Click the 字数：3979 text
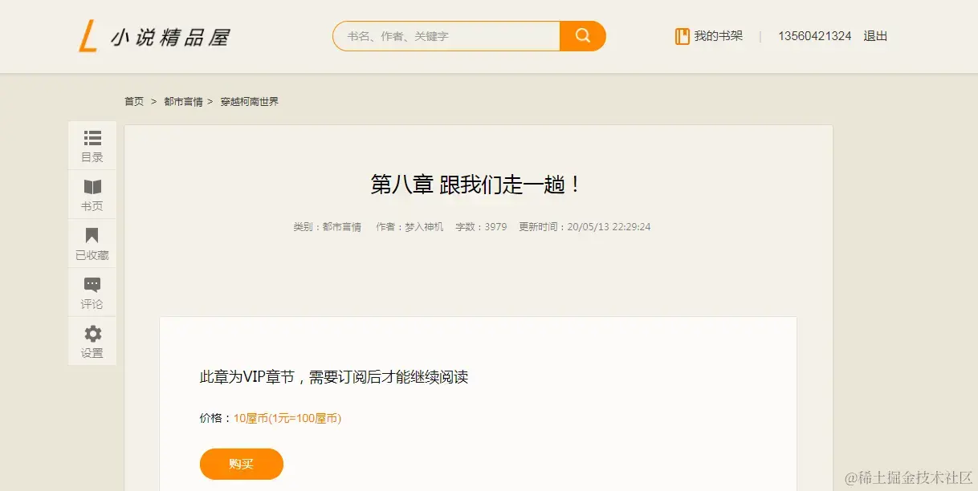This screenshot has height=491, width=978. click(481, 227)
